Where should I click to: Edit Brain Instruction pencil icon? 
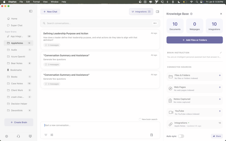[221, 53]
